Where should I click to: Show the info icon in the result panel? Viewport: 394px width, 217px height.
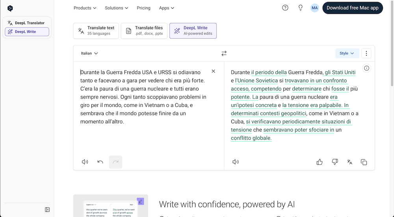(366, 68)
